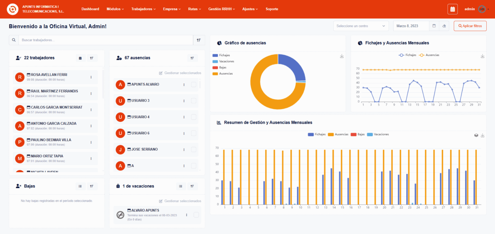Tick the ALVARO APUNTS vacation checkbox

pyautogui.click(x=196, y=215)
